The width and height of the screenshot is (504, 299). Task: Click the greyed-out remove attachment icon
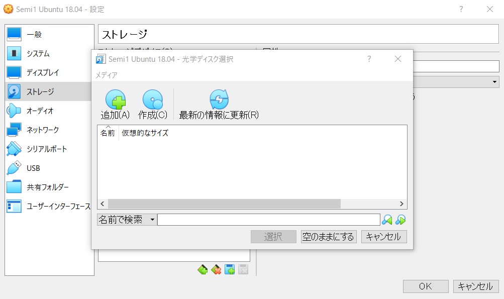pyautogui.click(x=243, y=269)
